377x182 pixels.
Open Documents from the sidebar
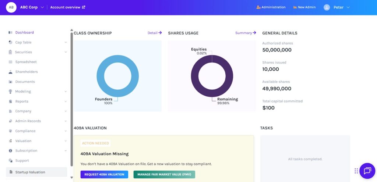pos(25,82)
